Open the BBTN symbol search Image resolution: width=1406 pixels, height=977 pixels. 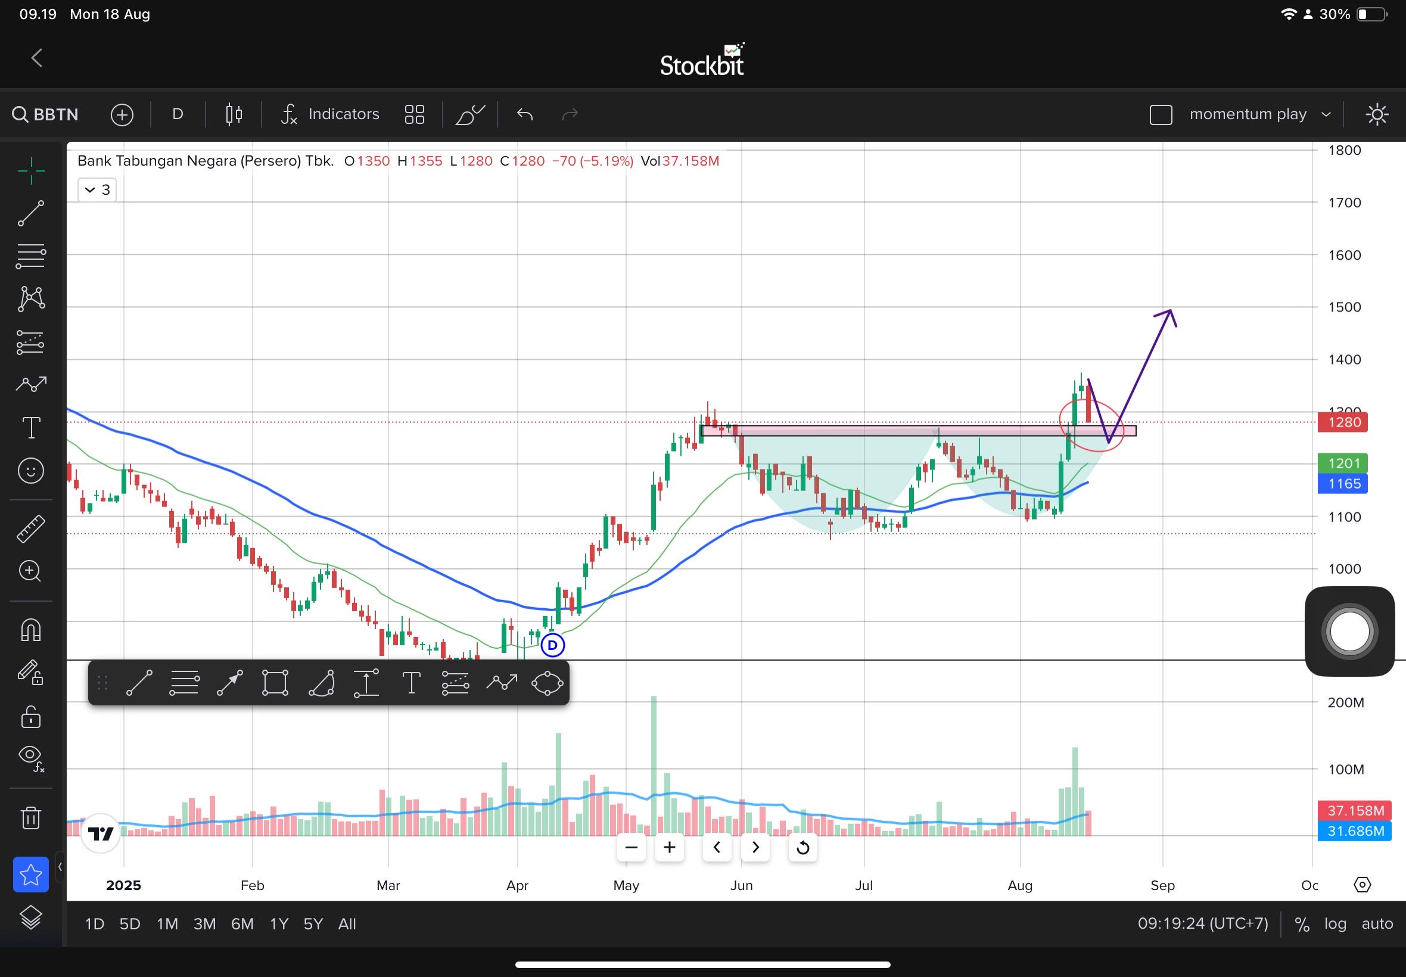coord(46,114)
